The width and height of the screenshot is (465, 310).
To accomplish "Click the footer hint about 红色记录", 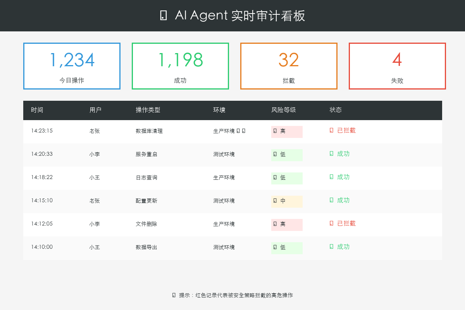I will [x=236, y=295].
